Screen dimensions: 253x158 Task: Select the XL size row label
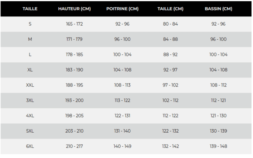30,70
